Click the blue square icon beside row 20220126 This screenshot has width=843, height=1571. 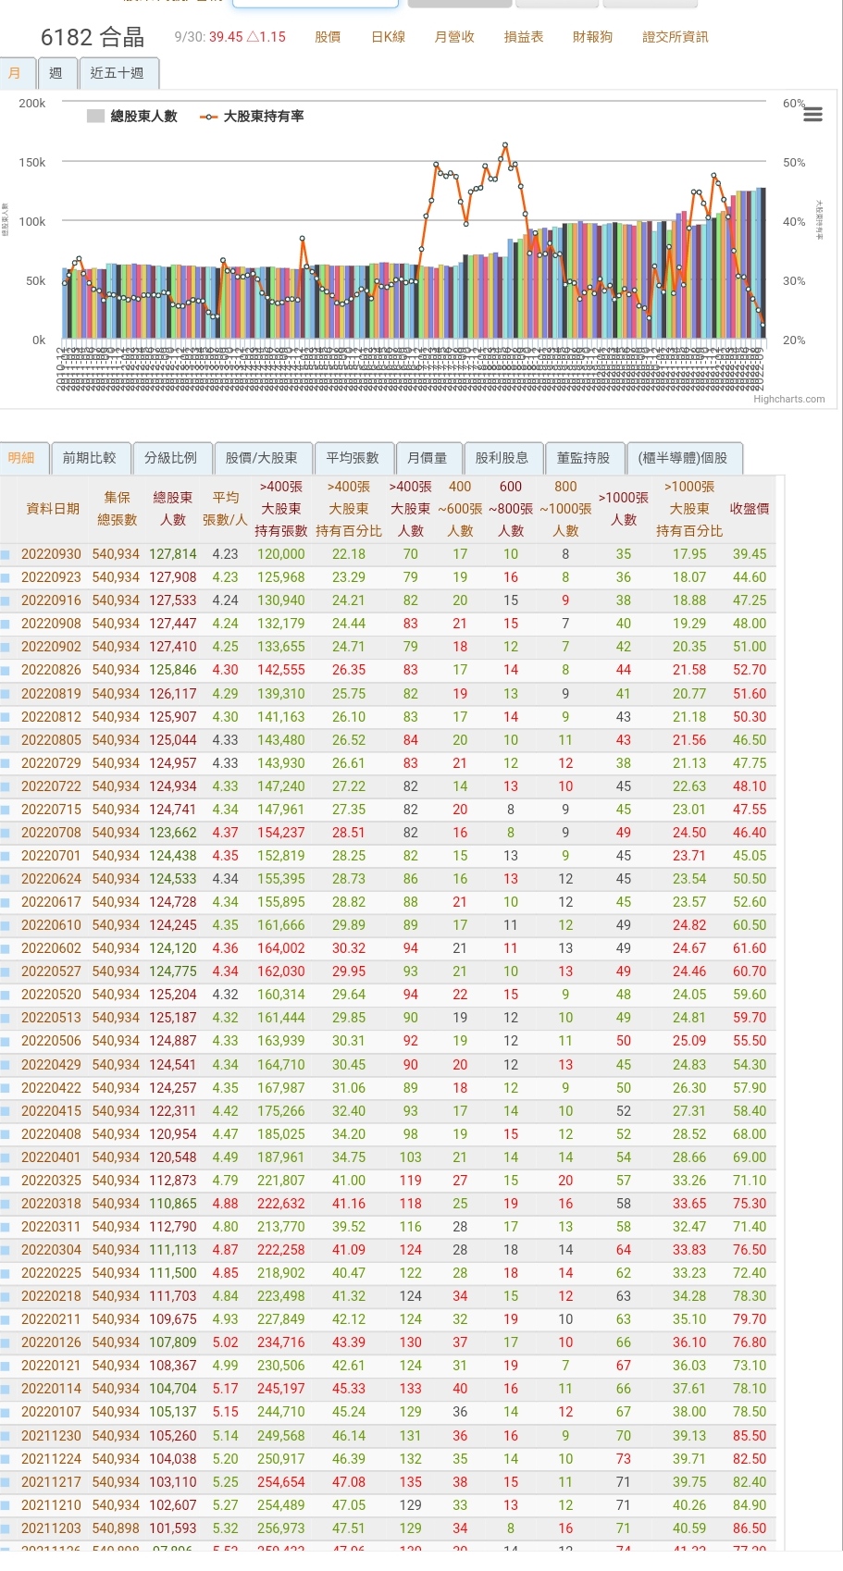tap(6, 1342)
